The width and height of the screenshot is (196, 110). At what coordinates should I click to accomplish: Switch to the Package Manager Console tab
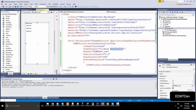(x=35, y=98)
